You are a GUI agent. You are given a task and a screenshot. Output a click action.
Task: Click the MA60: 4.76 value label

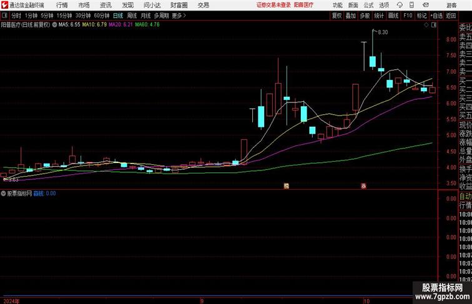coord(147,25)
